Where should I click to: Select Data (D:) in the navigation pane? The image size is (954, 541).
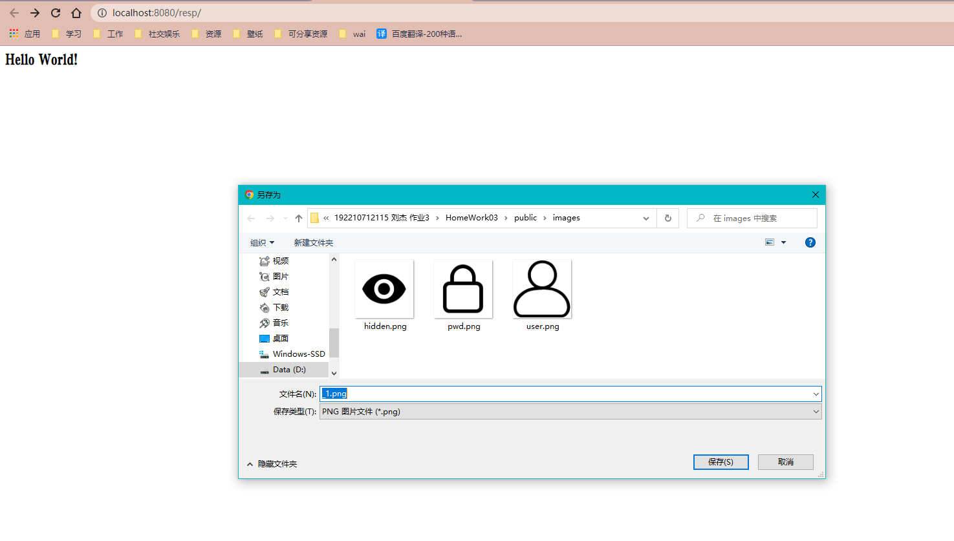[x=288, y=370]
